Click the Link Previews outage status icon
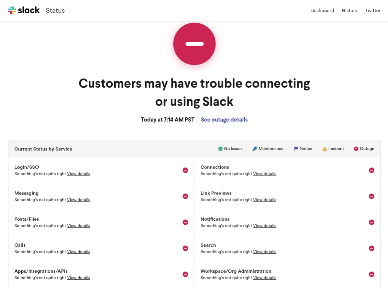The width and height of the screenshot is (388, 290). (x=372, y=196)
